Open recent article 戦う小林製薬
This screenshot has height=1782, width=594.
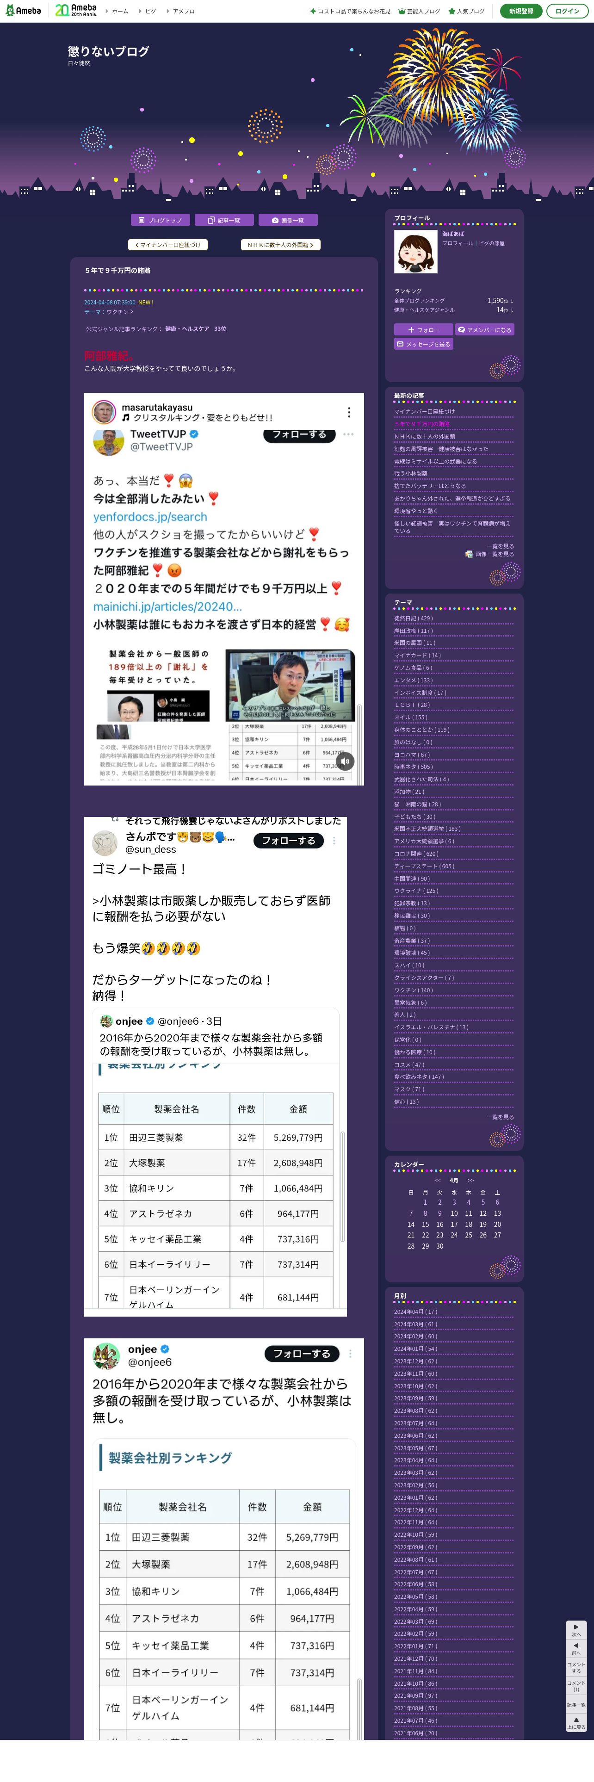(x=411, y=474)
